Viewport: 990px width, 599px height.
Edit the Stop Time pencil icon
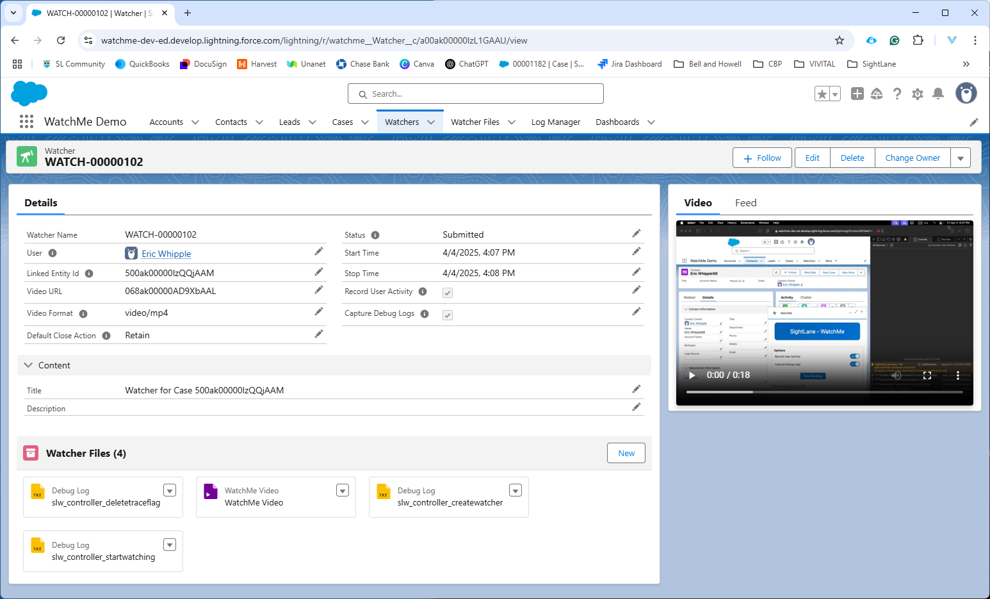click(x=637, y=272)
